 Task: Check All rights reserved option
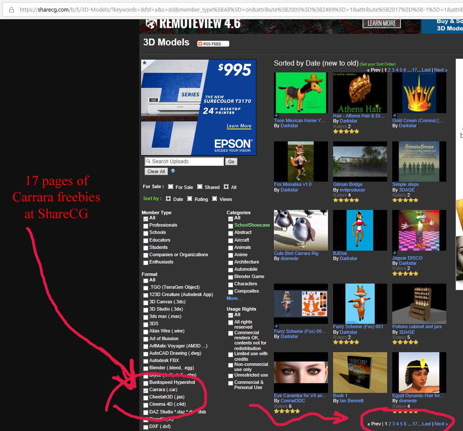(x=231, y=323)
